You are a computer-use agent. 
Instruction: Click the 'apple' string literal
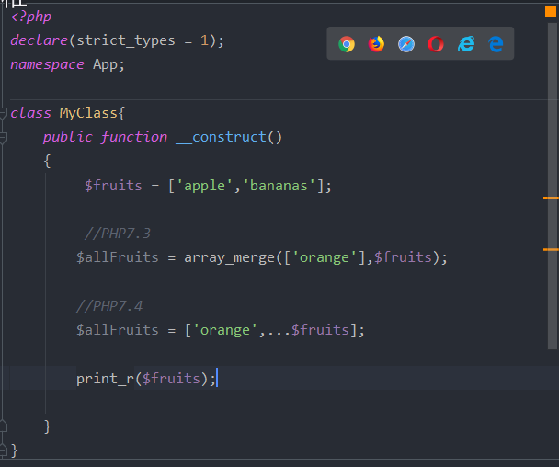[x=205, y=186]
